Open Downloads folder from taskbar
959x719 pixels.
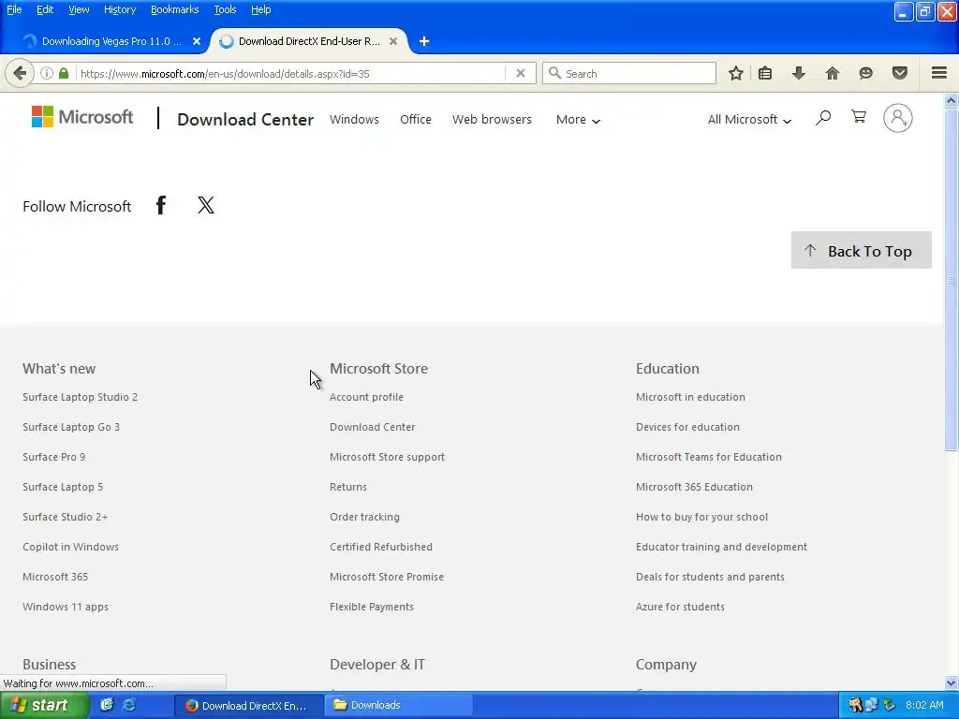click(397, 705)
